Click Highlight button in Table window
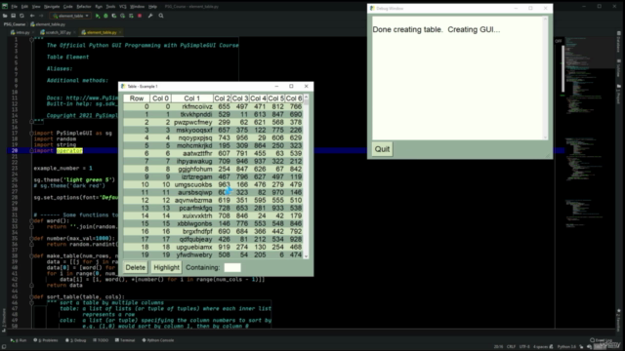The height and width of the screenshot is (351, 625). pyautogui.click(x=166, y=267)
